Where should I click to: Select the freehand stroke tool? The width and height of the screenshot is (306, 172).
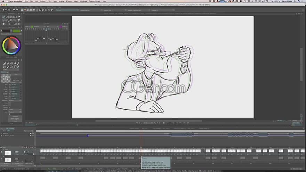coord(3,17)
